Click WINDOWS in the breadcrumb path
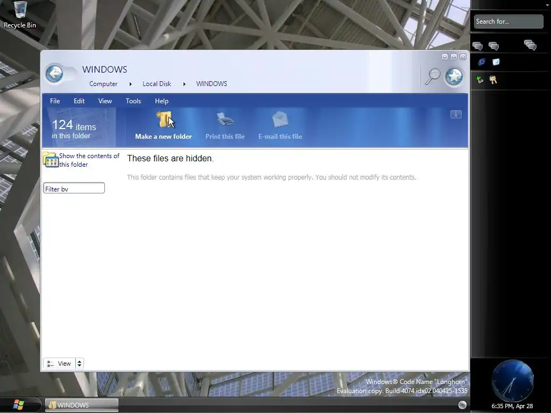Viewport: 551px width, 413px height. tap(211, 84)
